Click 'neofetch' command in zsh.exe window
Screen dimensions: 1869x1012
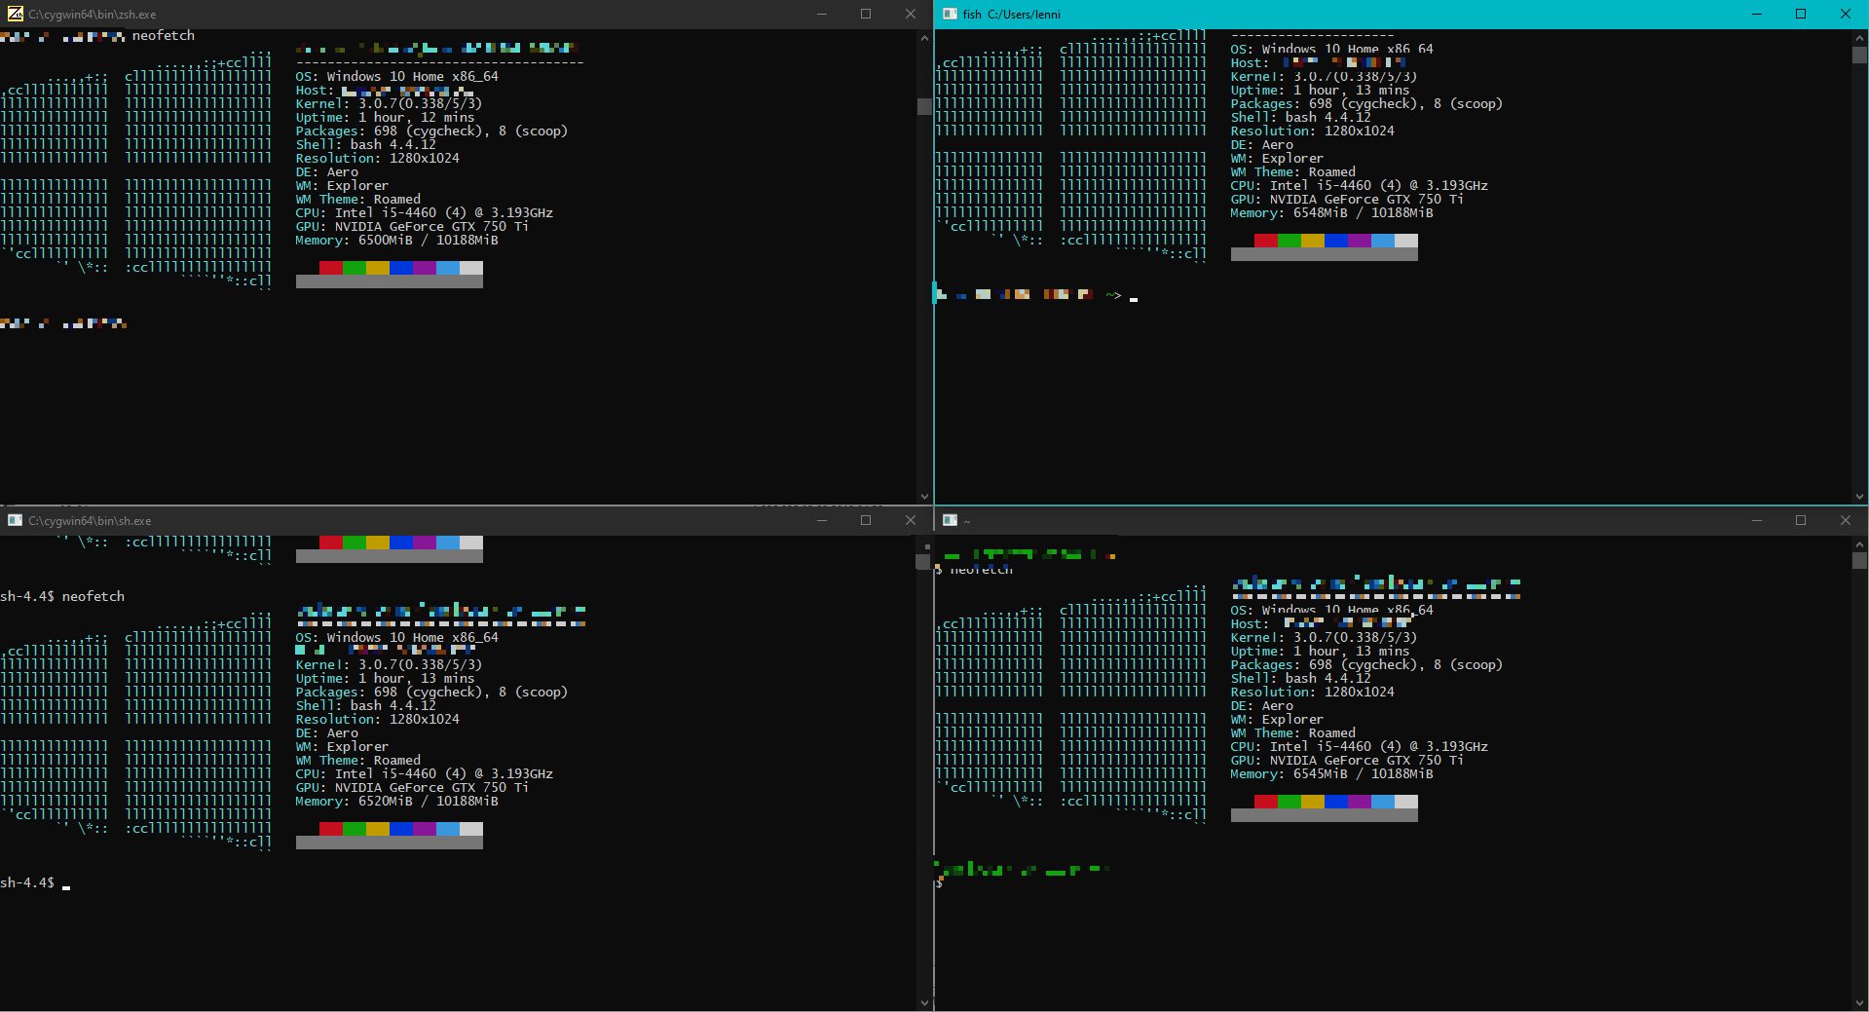[x=164, y=35]
